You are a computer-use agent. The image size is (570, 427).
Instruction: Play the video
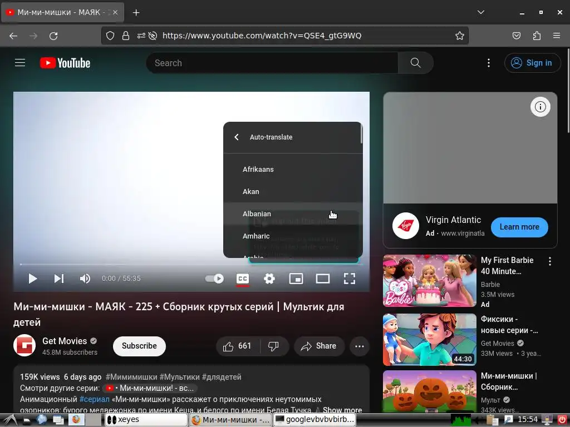click(x=33, y=279)
